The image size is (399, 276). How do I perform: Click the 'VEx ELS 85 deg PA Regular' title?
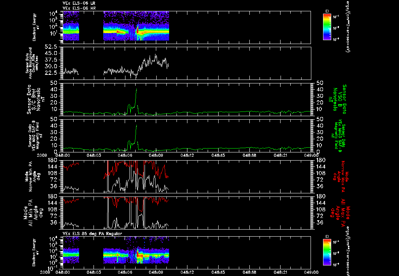[x=92, y=234]
